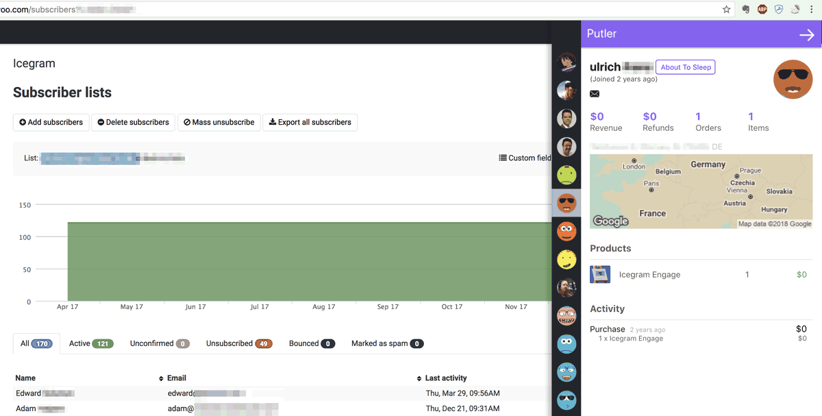Image resolution: width=822 pixels, height=416 pixels.
Task: Click the Putler panel title
Action: [x=602, y=34]
